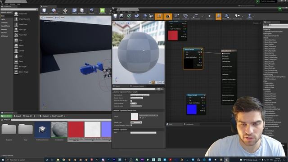Click Desc input field in Details
This screenshot has width=288, height=162.
tap(143, 133)
